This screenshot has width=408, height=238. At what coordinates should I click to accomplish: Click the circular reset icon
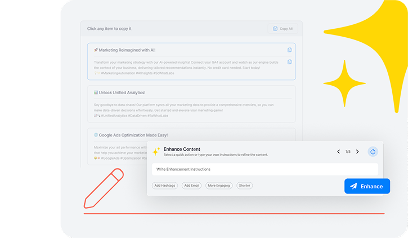(373, 152)
